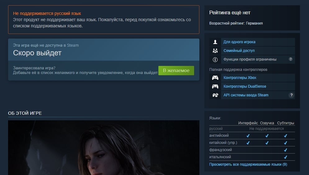309x175 pixels.
Task: Click китайский voice-over checkmark
Action: 267,143
